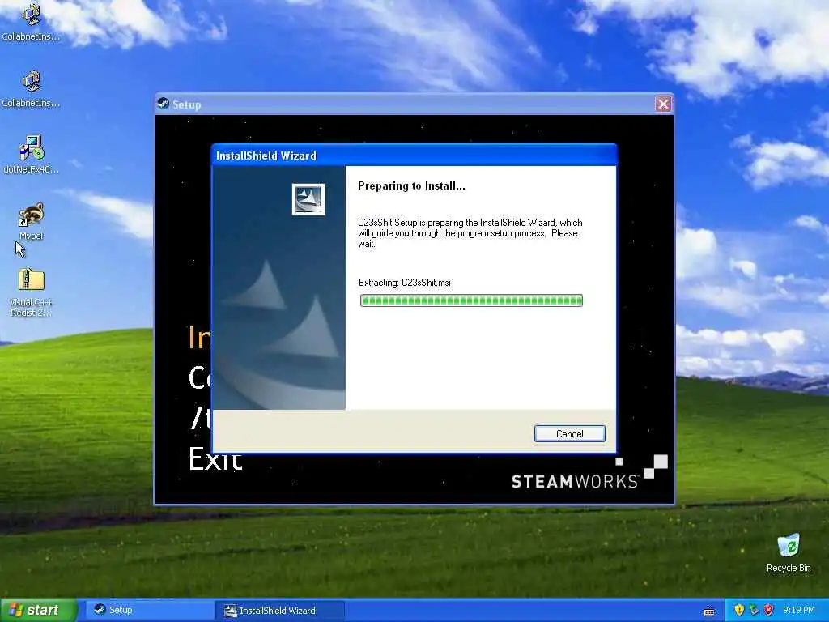Choose Exit in the Setup window menu
This screenshot has width=829, height=622.
(215, 458)
